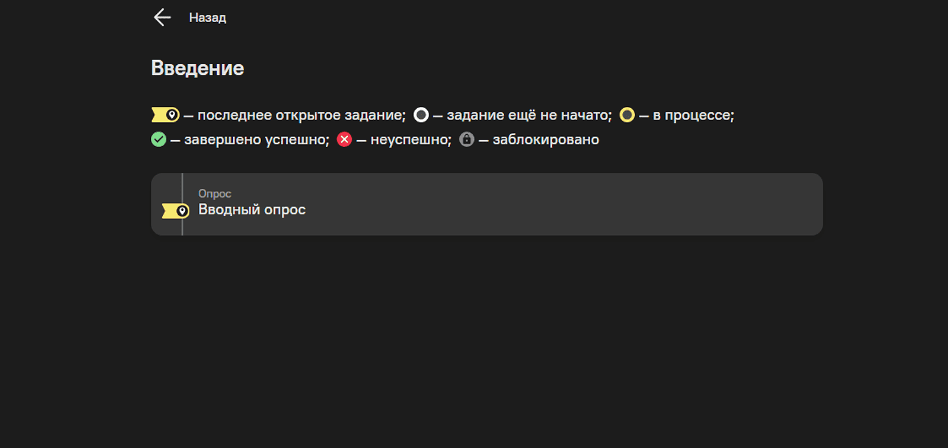This screenshot has width=948, height=448.
Task: Click the white "not started" circle legend icon
Action: (x=421, y=115)
